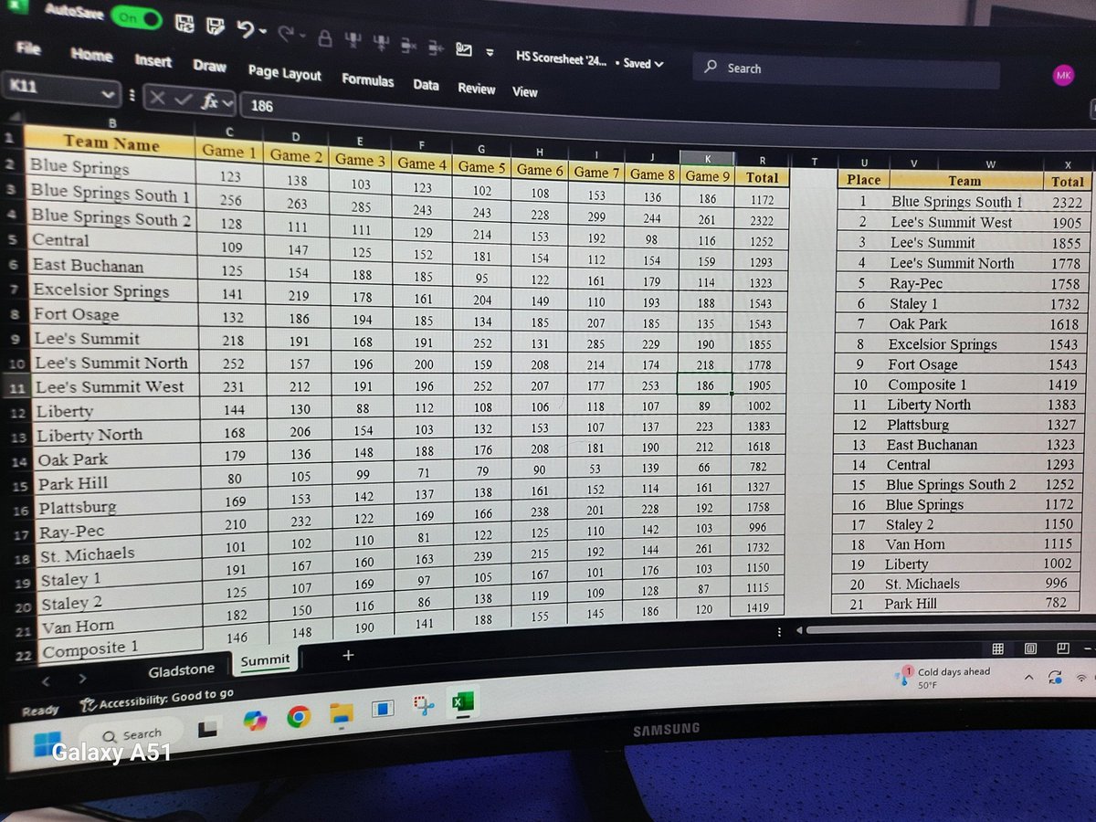
Task: Open the View ribbon tab
Action: click(524, 91)
